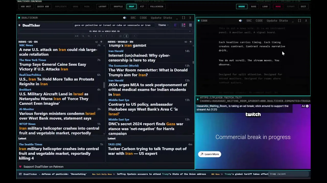Click SAVE button in top bar
The image size is (327, 183).
[x=253, y=7]
